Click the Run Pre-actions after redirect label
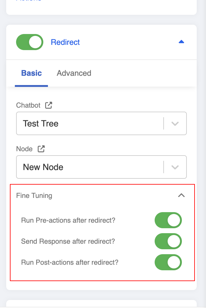Image resolution: width=206 pixels, height=308 pixels. (68, 220)
